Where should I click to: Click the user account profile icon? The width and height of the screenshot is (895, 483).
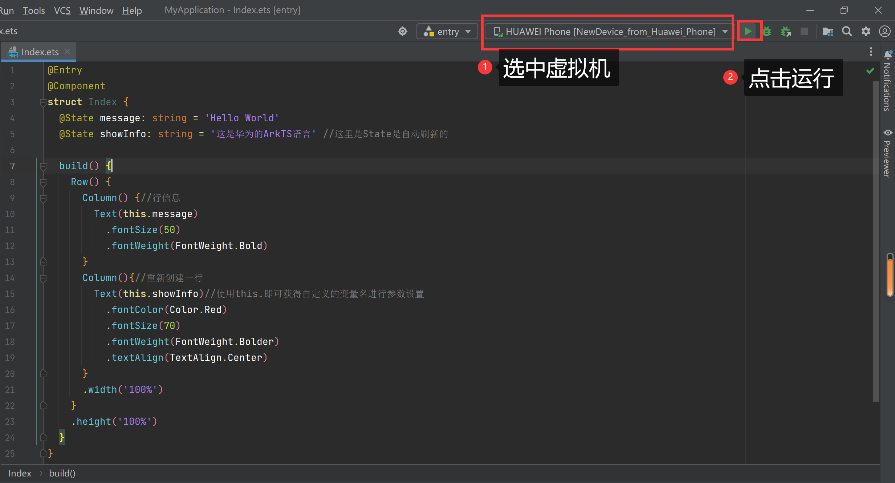(x=885, y=31)
